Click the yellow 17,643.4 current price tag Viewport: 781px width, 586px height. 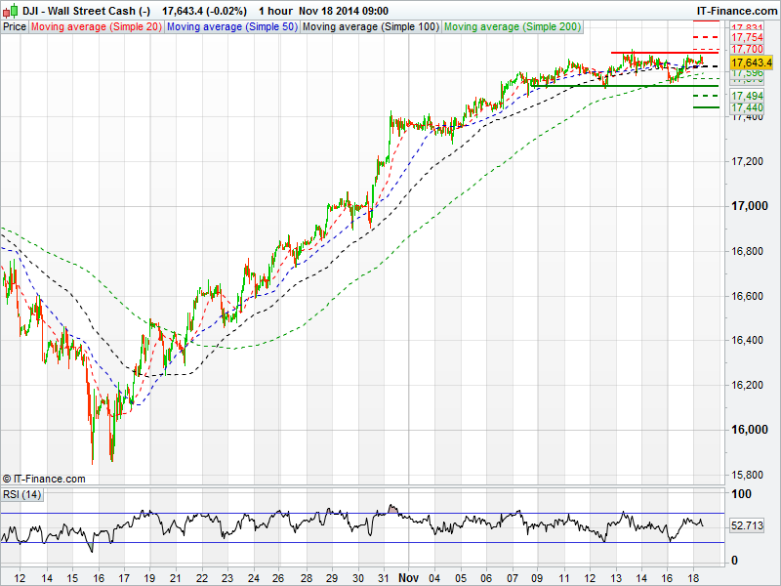point(751,63)
